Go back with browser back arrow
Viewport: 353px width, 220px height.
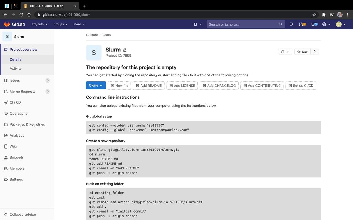(5, 15)
